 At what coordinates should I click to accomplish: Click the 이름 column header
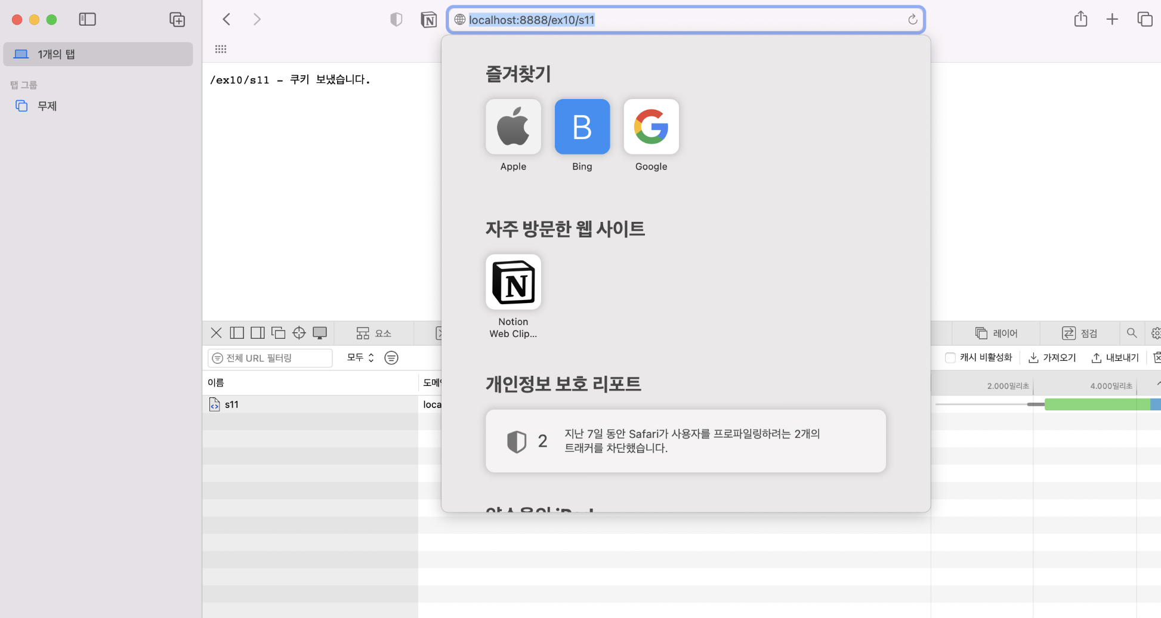pyautogui.click(x=310, y=382)
